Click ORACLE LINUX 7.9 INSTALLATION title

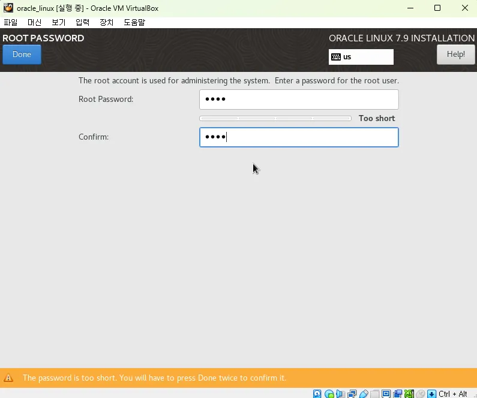click(401, 38)
